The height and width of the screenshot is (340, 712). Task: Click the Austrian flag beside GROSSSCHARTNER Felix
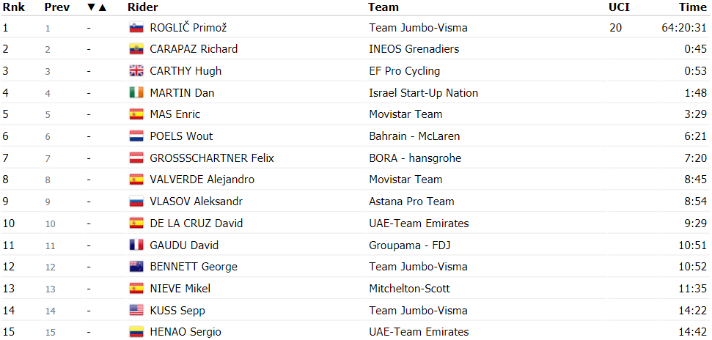pyautogui.click(x=136, y=158)
